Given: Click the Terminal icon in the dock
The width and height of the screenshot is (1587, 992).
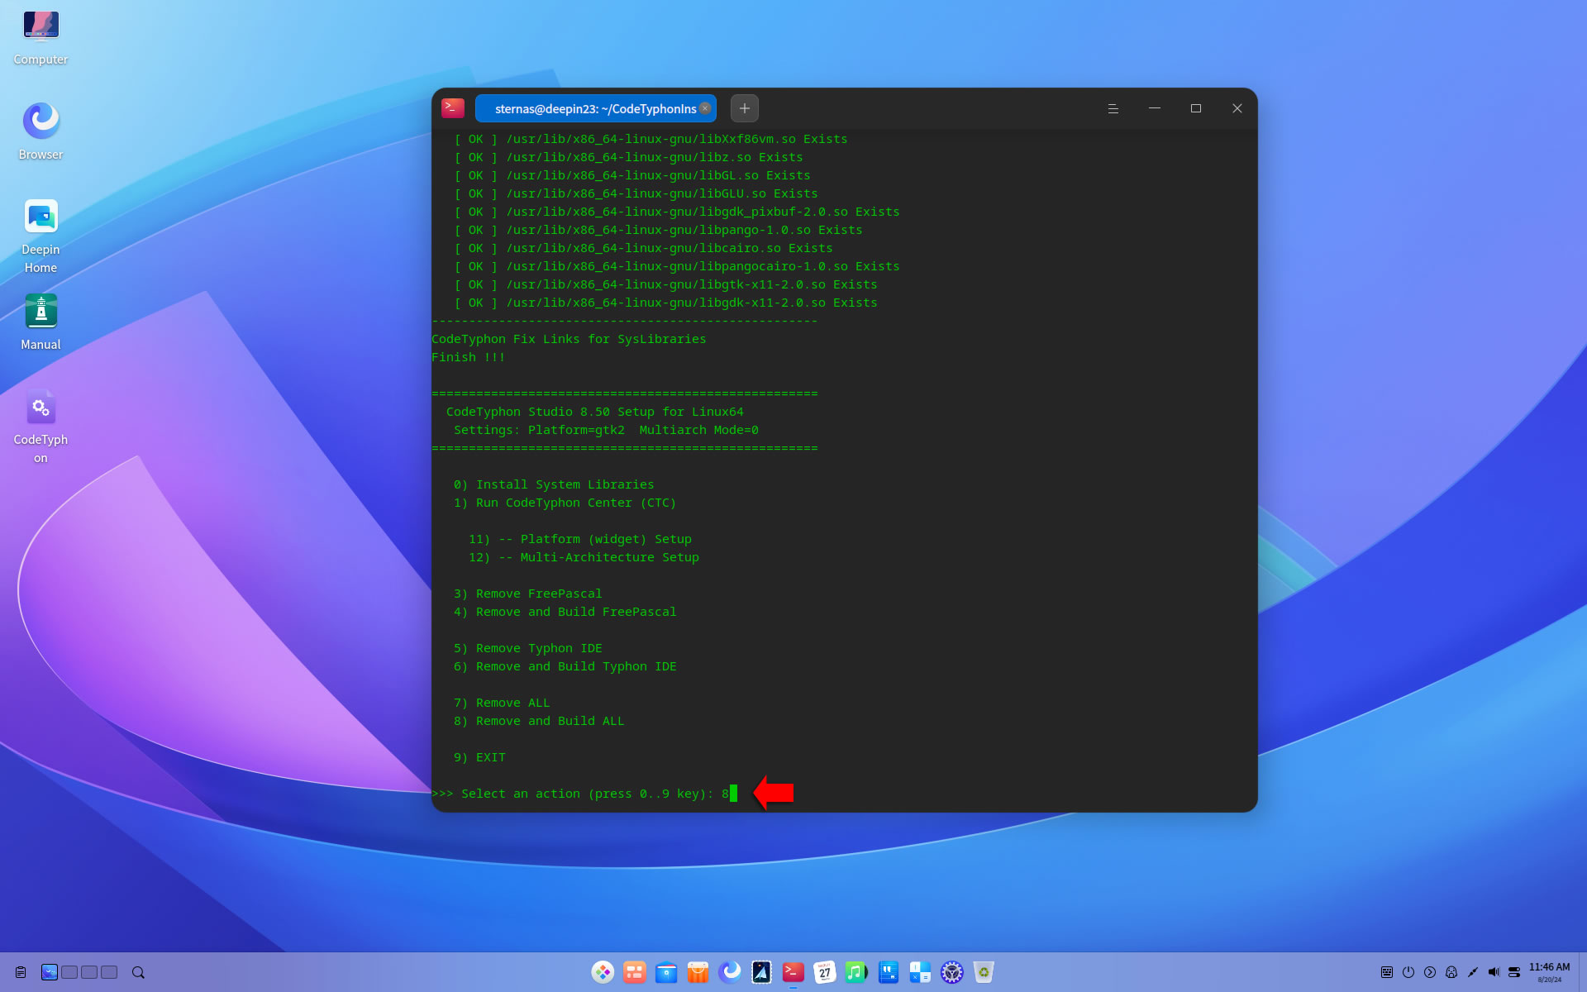Looking at the screenshot, I should pos(793,972).
